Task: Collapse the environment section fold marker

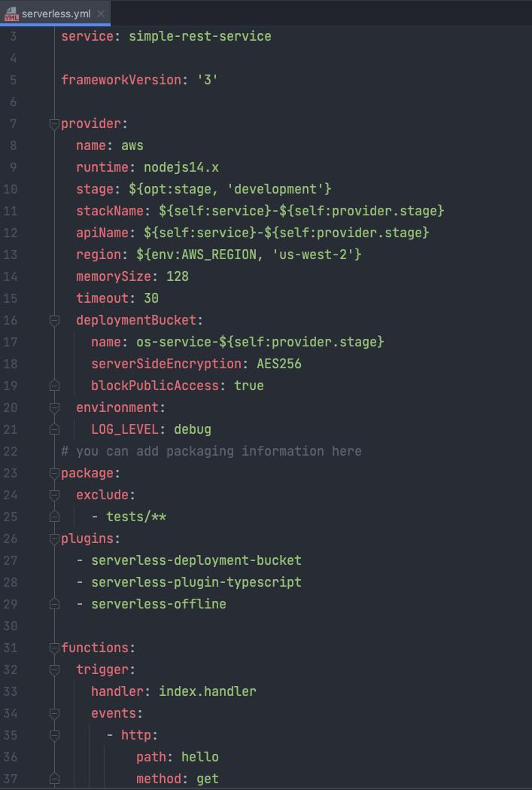Action: pos(54,407)
